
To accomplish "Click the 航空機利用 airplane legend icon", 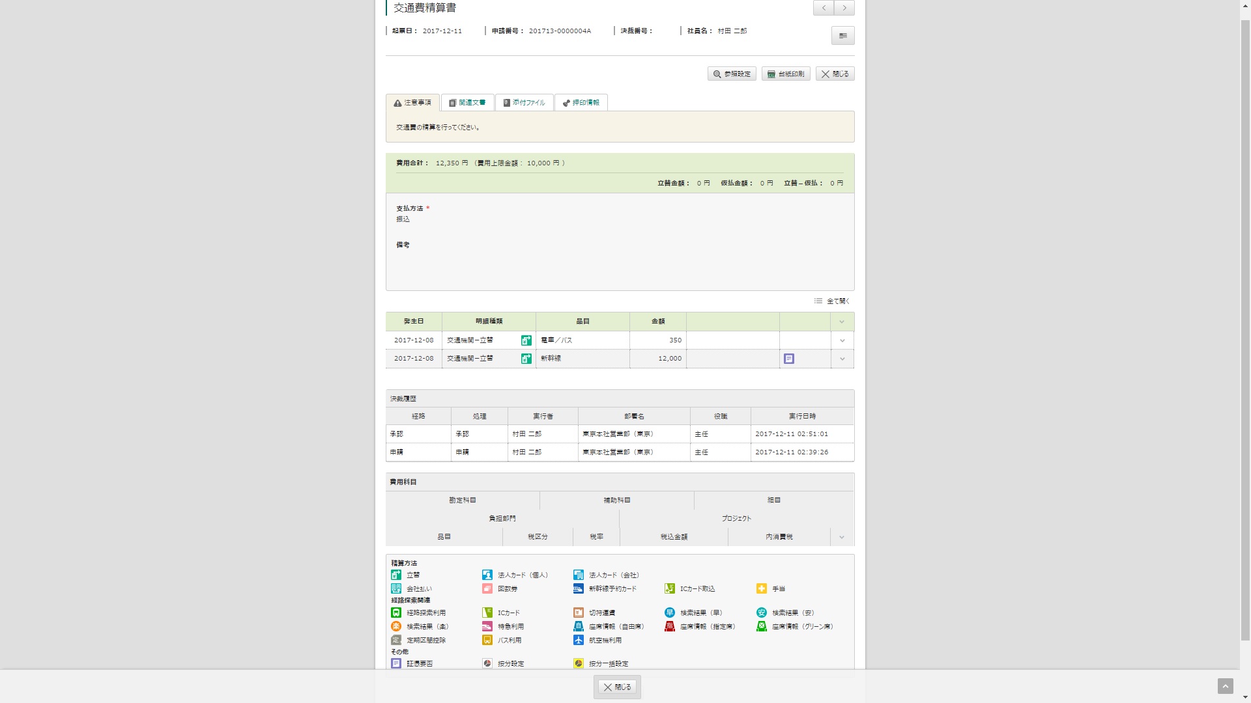I will [578, 640].
